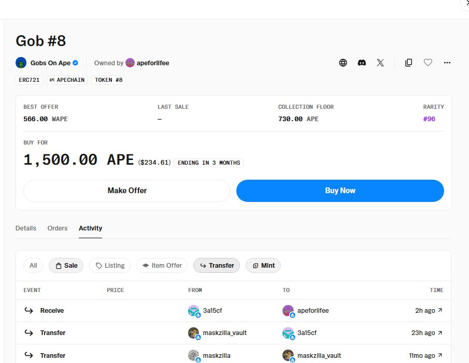Open the three-dot more options menu
This screenshot has width=469, height=363.
click(447, 63)
